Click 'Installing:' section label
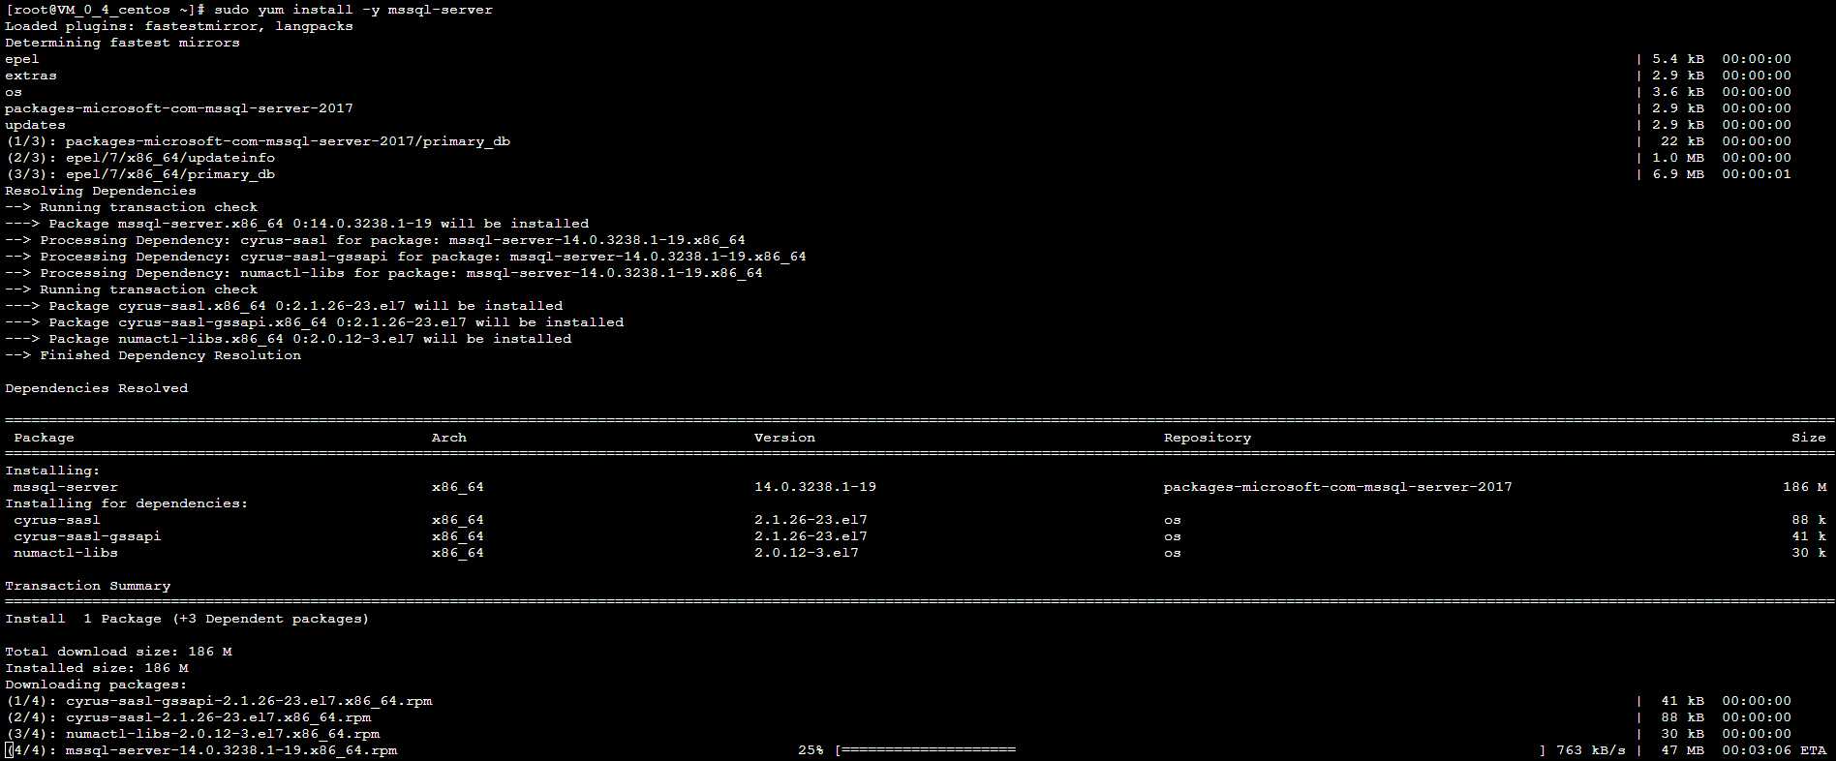Image resolution: width=1836 pixels, height=761 pixels. 52,471
